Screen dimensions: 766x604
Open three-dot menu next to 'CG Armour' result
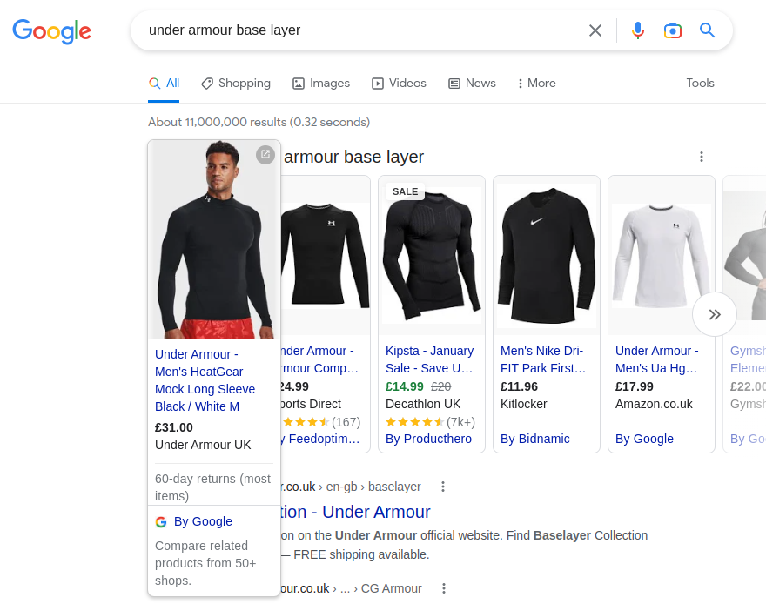click(x=444, y=588)
